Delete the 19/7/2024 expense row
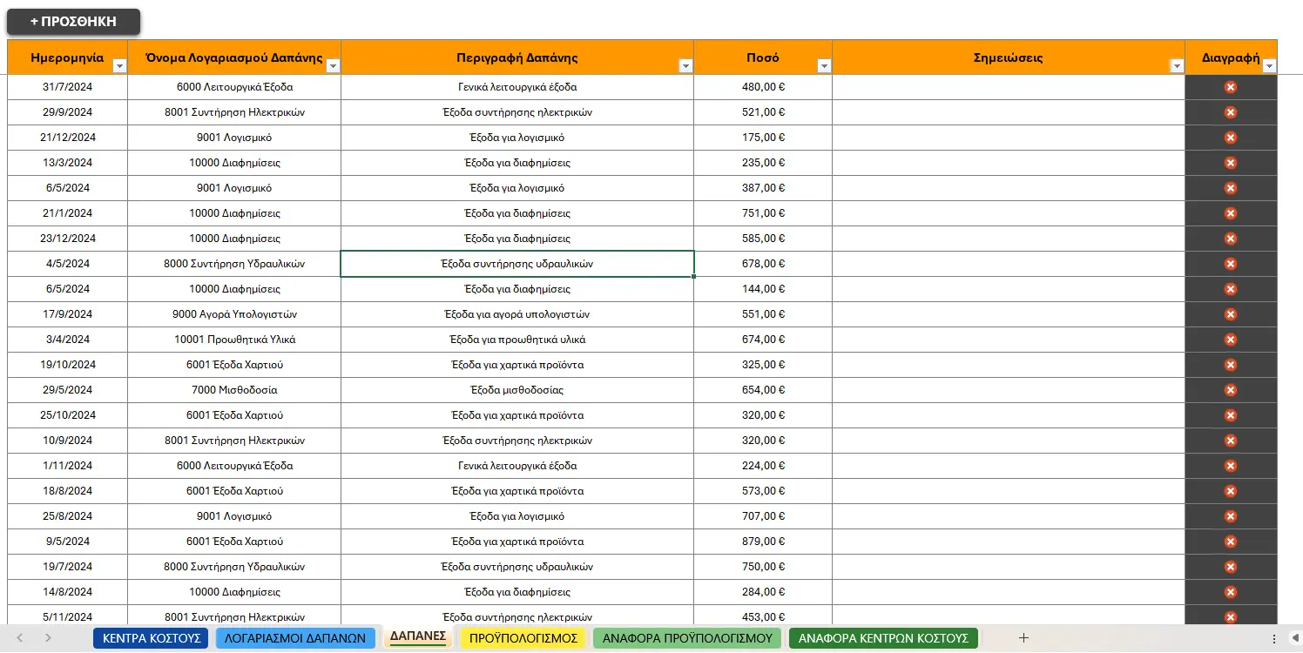Image resolution: width=1303 pixels, height=653 pixels. click(x=1231, y=567)
